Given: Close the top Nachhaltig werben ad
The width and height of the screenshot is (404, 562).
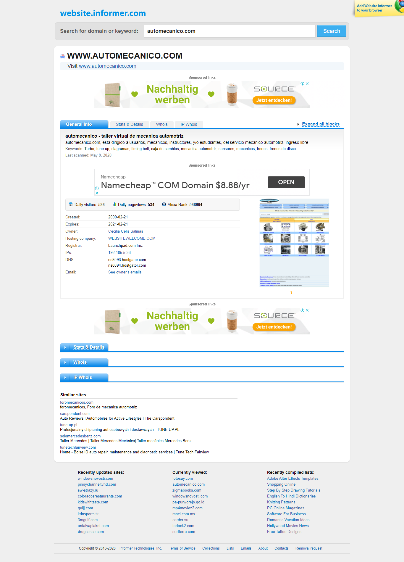Looking at the screenshot, I should (x=307, y=84).
